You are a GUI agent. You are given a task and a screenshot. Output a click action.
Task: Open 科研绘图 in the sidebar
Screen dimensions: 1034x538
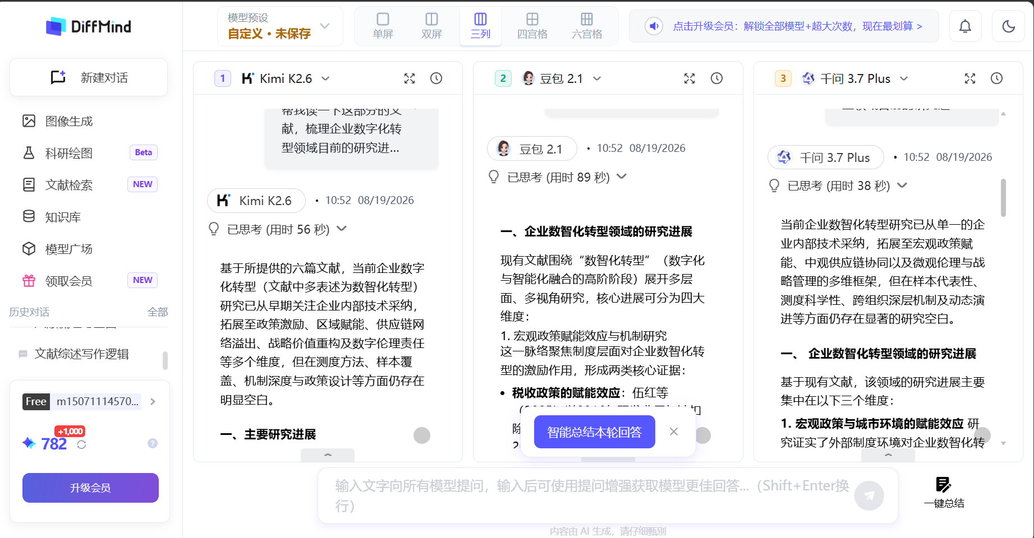point(69,153)
